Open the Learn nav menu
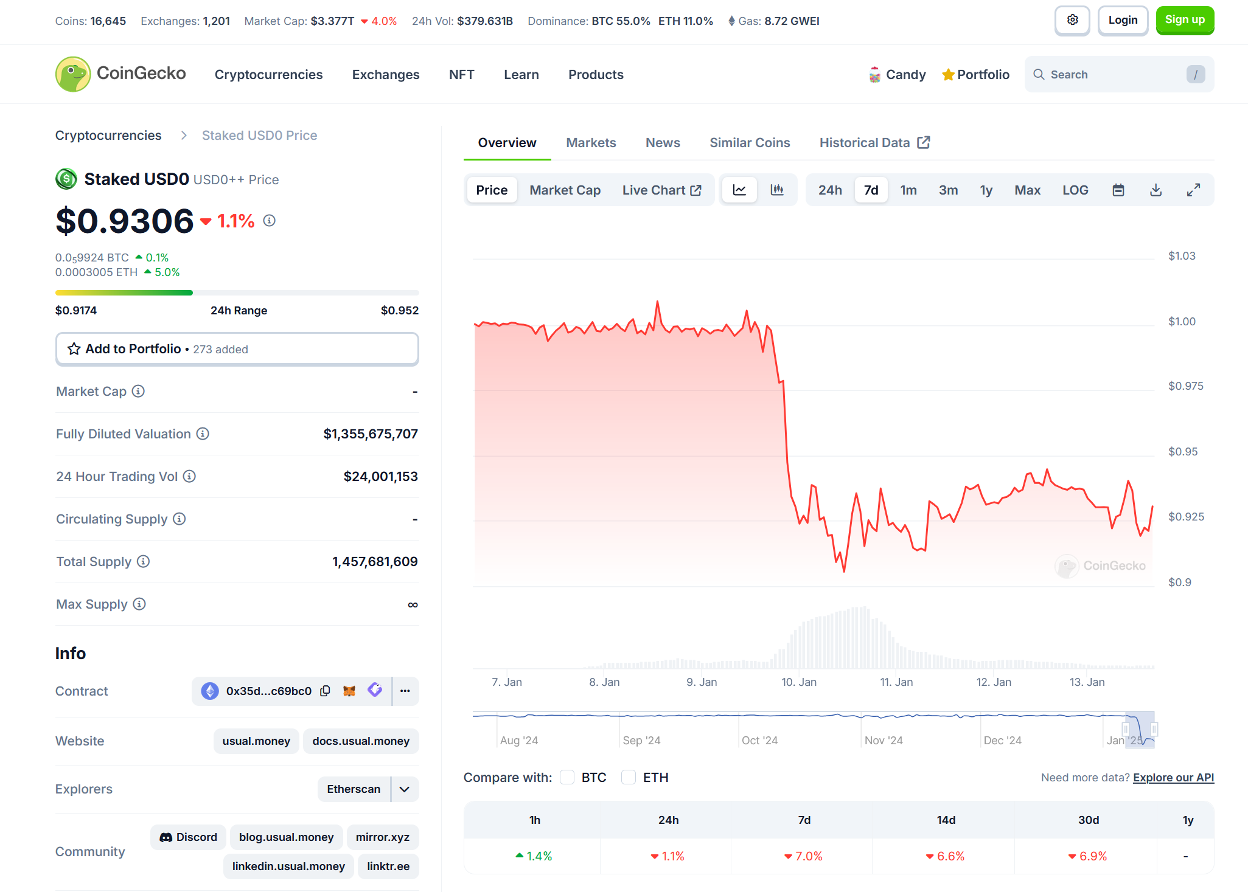Screen dimensions: 1248x892 pyautogui.click(x=521, y=74)
